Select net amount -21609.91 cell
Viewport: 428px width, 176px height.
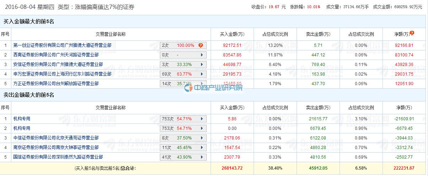(404, 119)
